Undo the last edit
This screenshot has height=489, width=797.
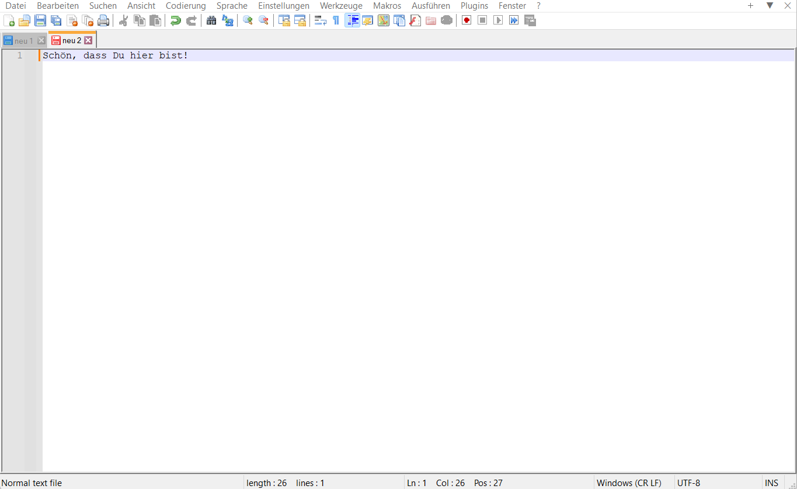click(175, 20)
